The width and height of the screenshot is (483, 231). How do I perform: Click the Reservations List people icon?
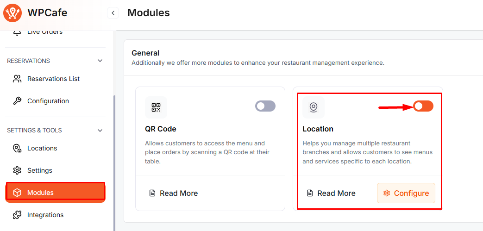pyautogui.click(x=17, y=79)
